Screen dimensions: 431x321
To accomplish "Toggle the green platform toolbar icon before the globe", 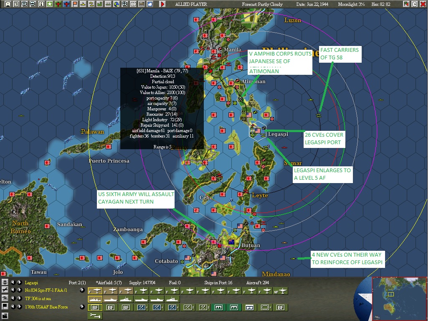I will click(x=108, y=4).
